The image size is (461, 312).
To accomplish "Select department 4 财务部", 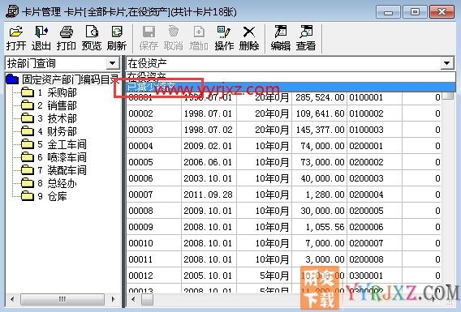I will click(57, 131).
